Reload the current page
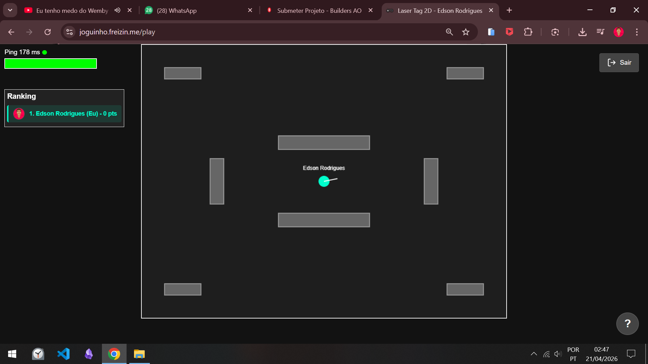Viewport: 648px width, 364px height. click(x=48, y=32)
